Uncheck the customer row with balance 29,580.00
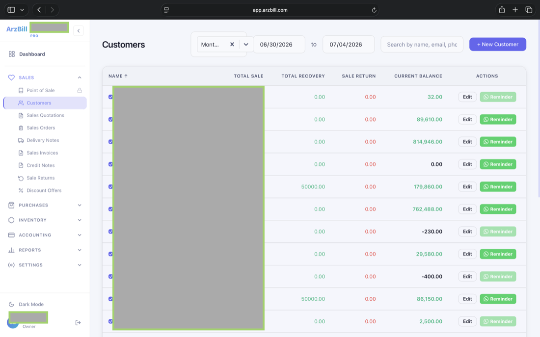Screen dimensions: 540x337 click(x=110, y=254)
